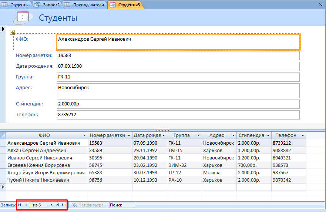Switch to the Запрос2 tab
The width and height of the screenshot is (326, 212).
pos(48,5)
